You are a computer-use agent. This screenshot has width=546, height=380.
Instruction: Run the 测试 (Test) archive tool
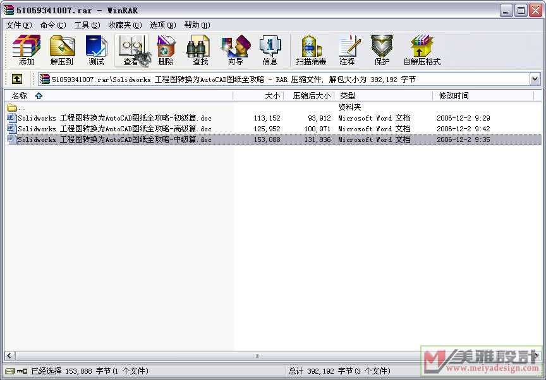click(96, 50)
